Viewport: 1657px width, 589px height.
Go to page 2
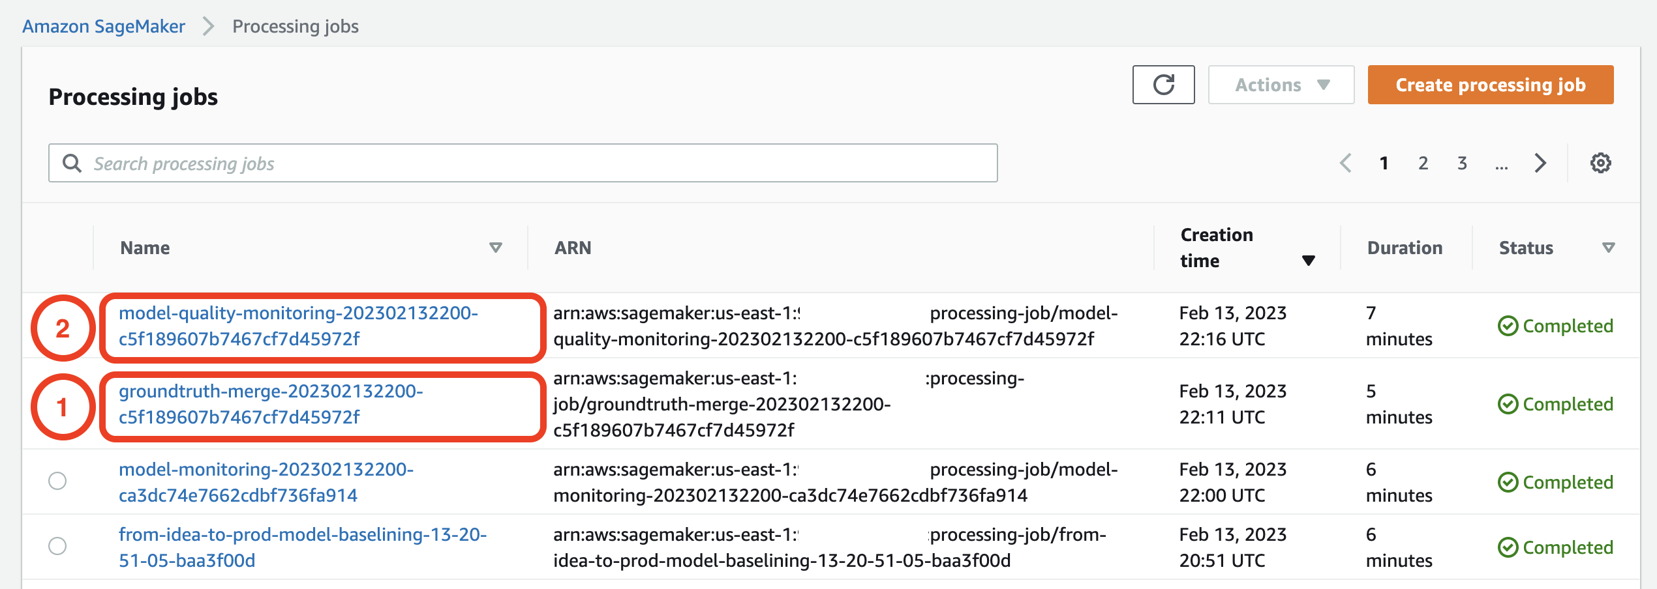pyautogui.click(x=1423, y=163)
